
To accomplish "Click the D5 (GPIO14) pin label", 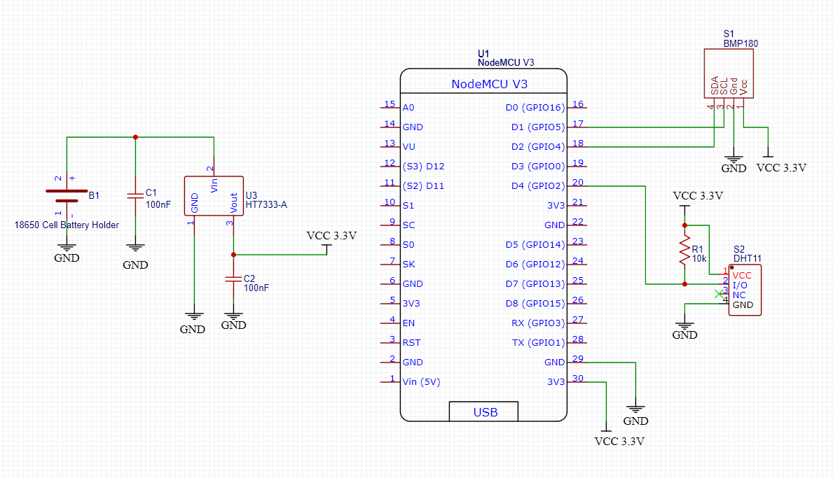I will click(535, 245).
